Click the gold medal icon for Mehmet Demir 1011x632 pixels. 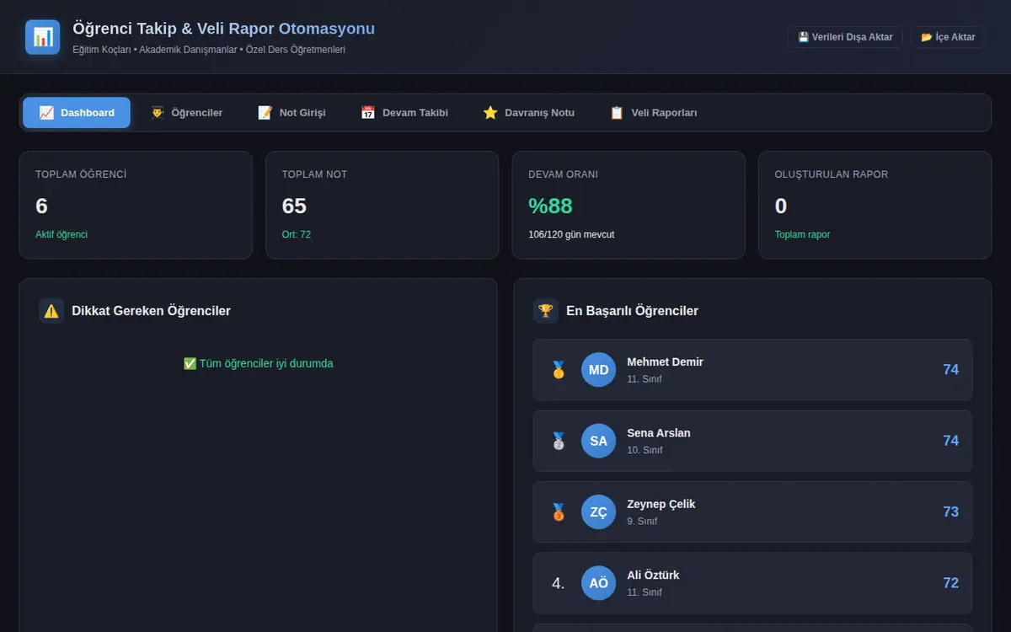coord(559,370)
